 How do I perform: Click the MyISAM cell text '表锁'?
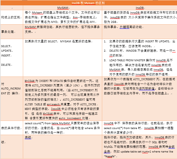28,137
